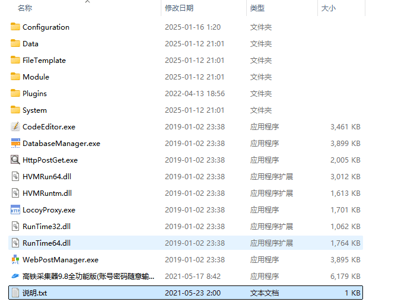Click the 1,764 KB size value
This screenshot has width=417, height=308.
[345, 243]
